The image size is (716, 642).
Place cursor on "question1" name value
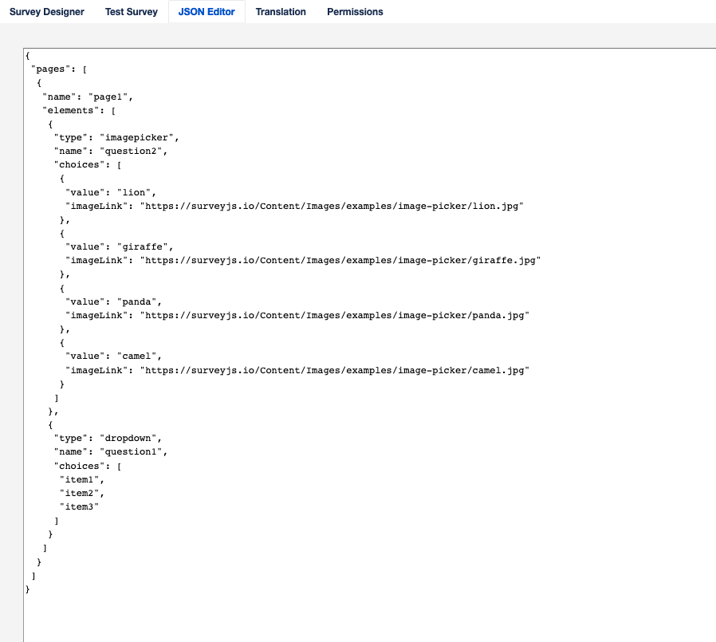coord(132,452)
